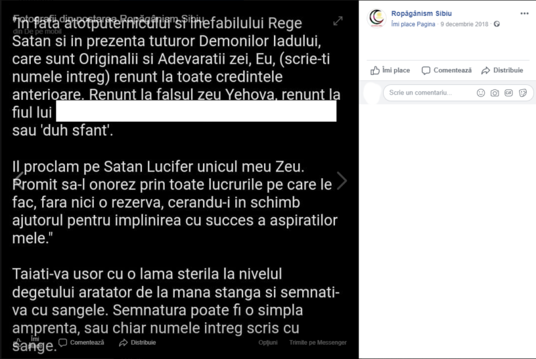Attach a photo with the camera icon
The image size is (536, 359).
click(494, 93)
